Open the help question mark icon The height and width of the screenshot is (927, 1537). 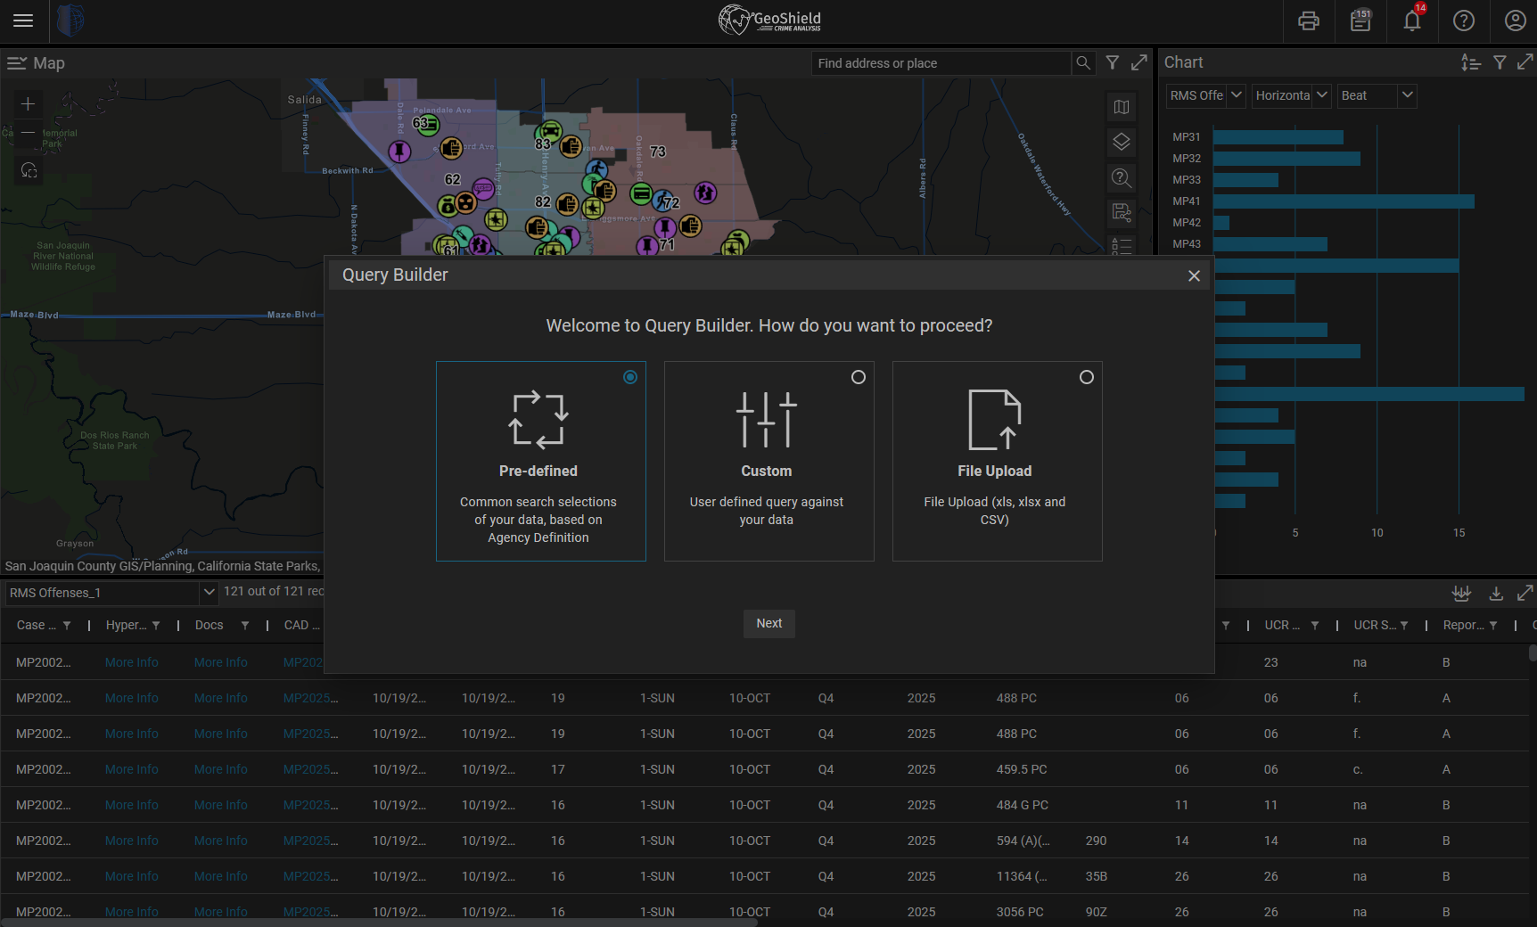(x=1464, y=21)
